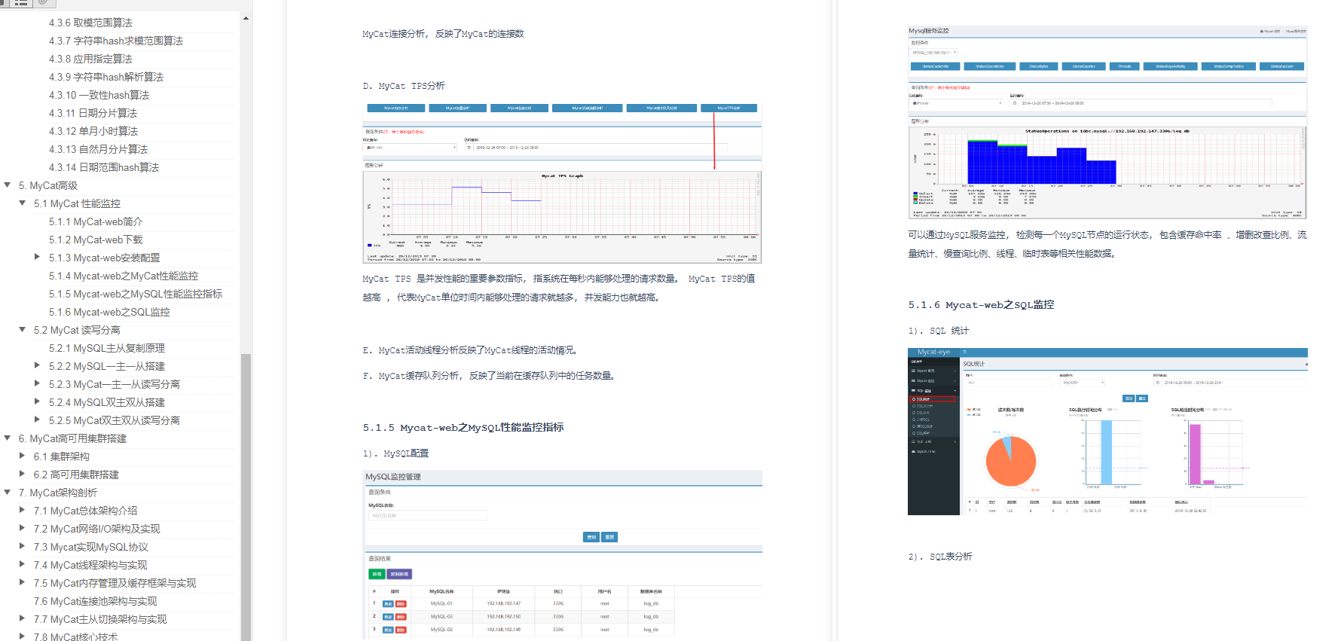Image resolution: width=1344 pixels, height=641 pixels.
Task: Expand 7.4 MyCat线程架构与实现 node
Action: (x=23, y=564)
